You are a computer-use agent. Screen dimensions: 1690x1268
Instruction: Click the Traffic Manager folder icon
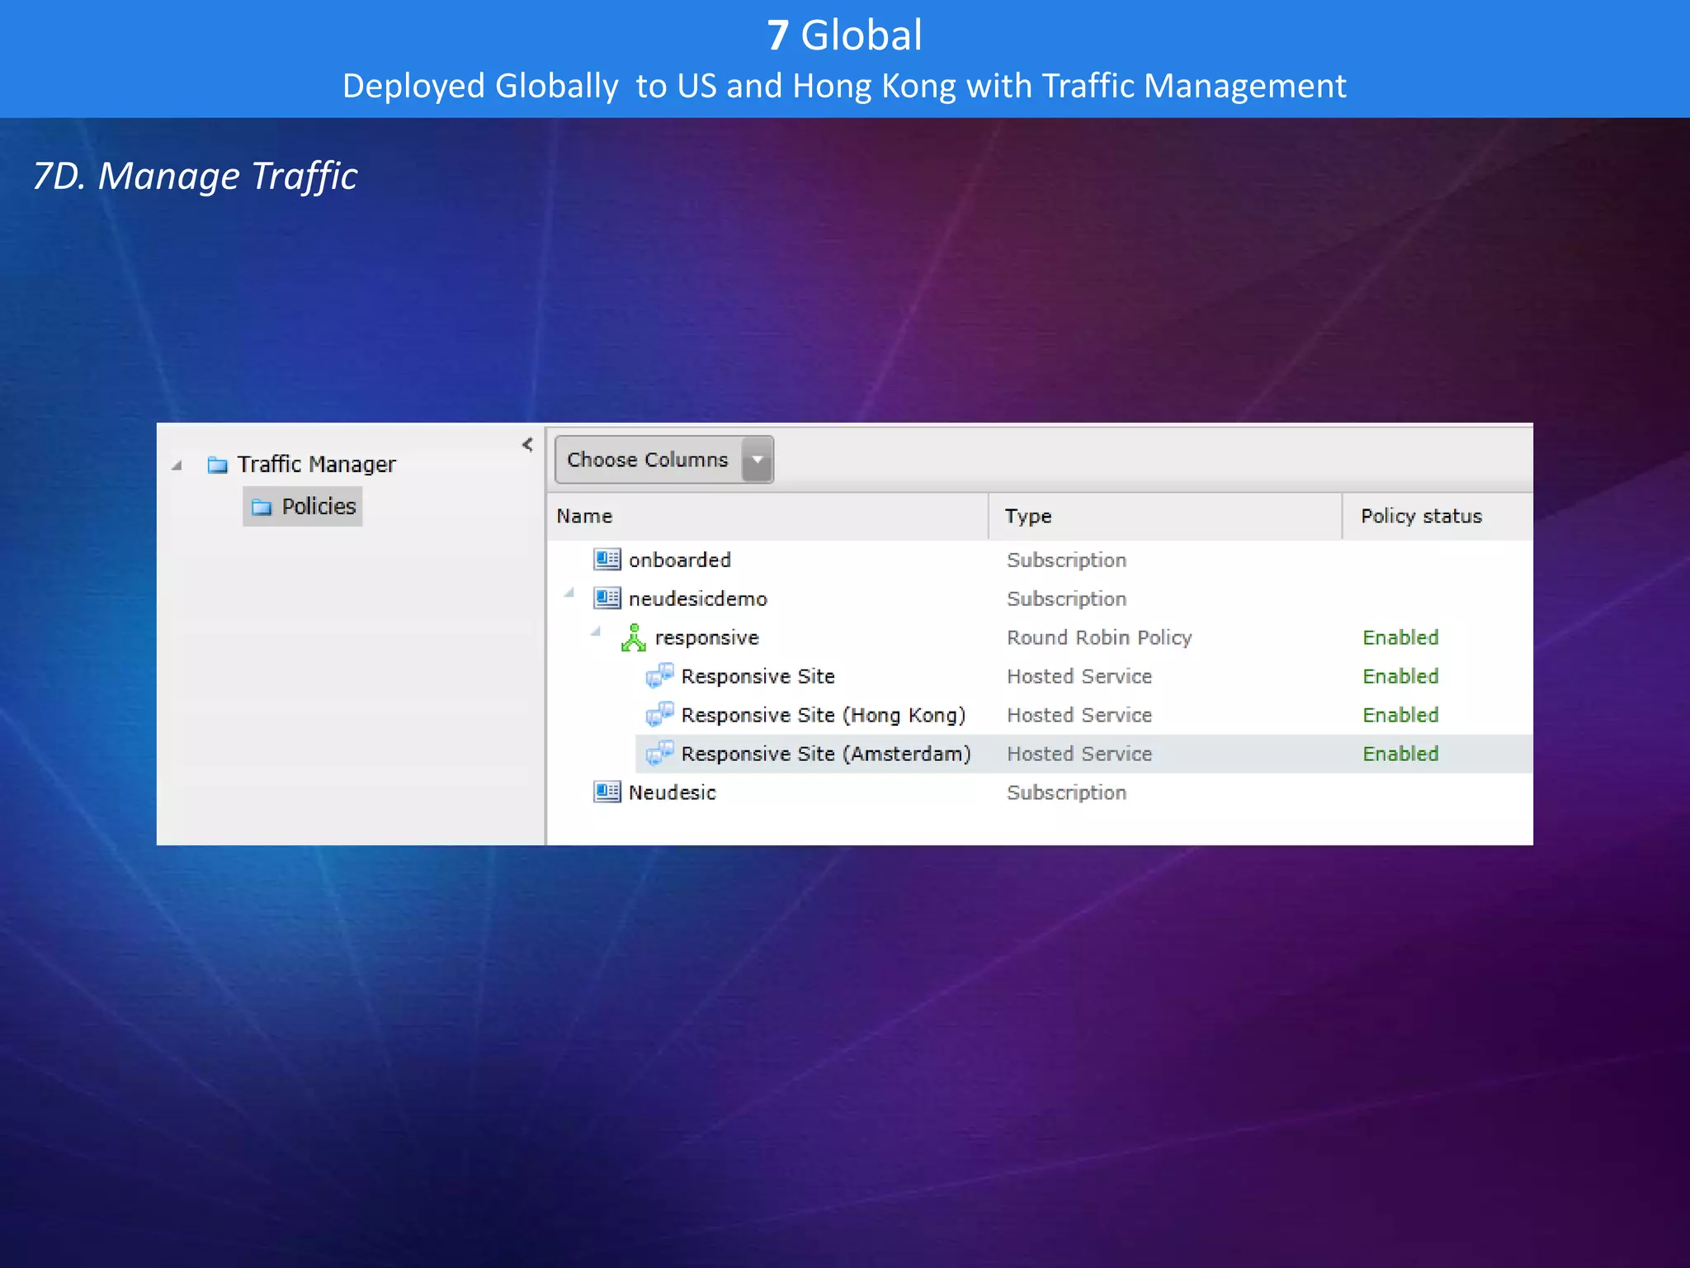click(x=218, y=465)
